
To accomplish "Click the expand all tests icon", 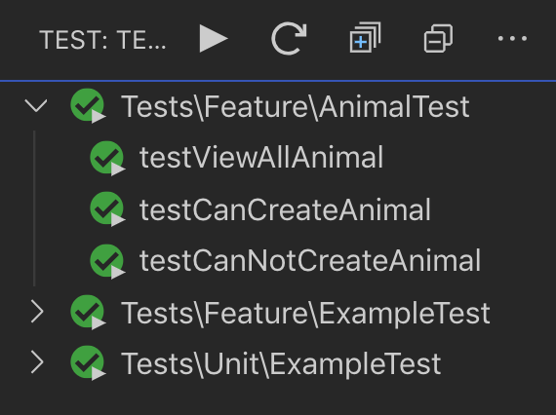I will pos(365,38).
